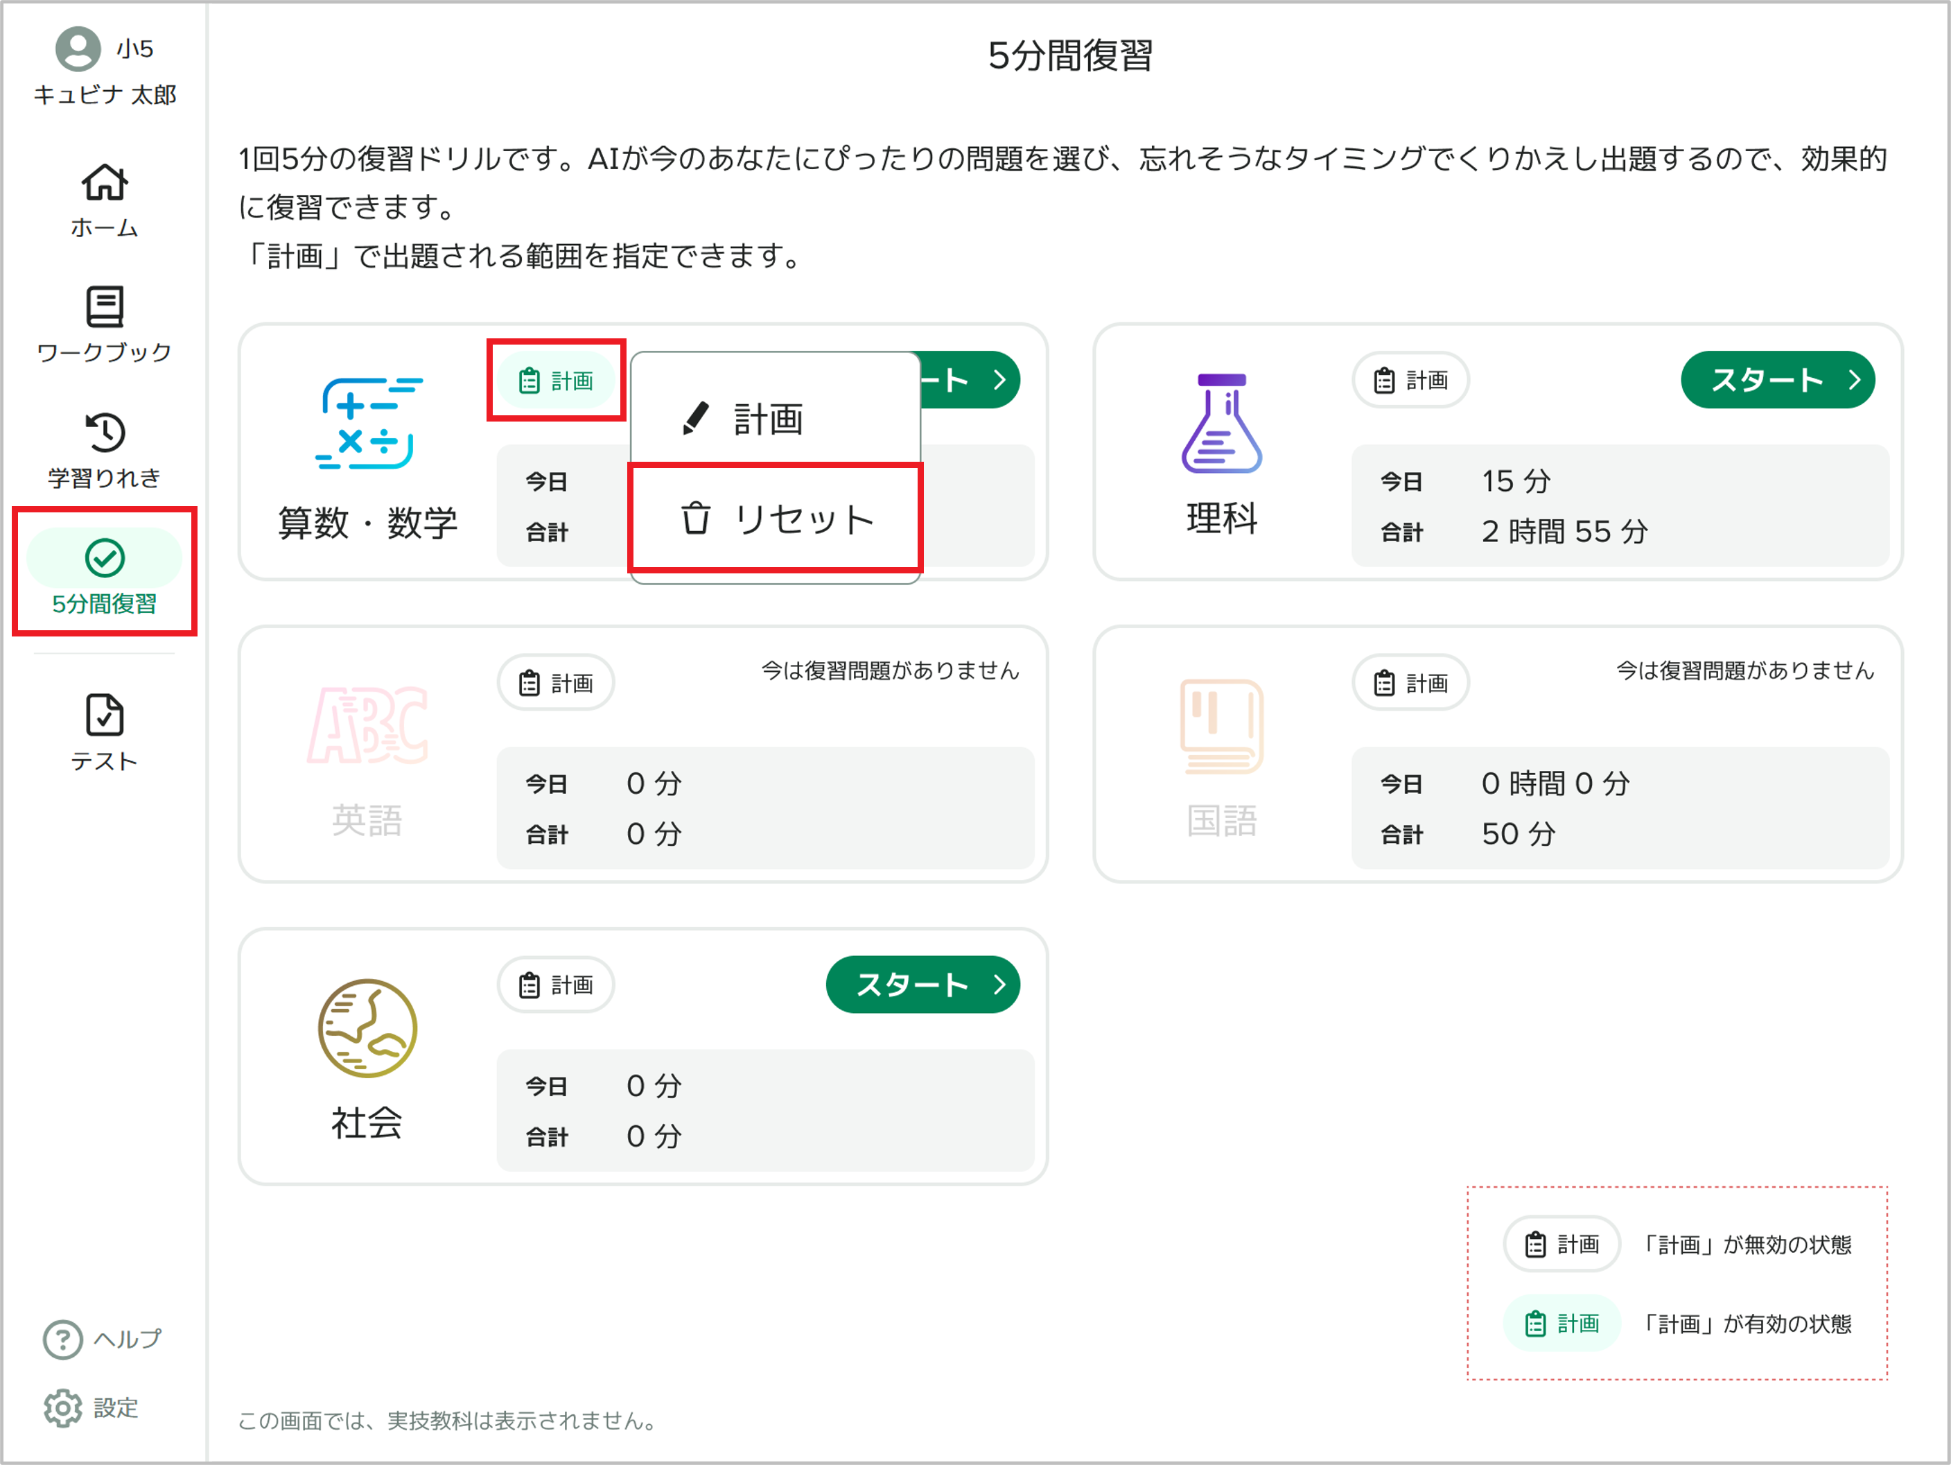The image size is (1951, 1465).
Task: Open the Home sidebar icon
Action: pos(104,182)
